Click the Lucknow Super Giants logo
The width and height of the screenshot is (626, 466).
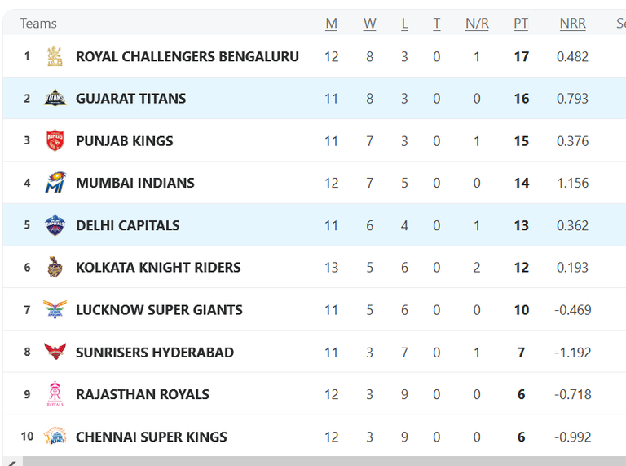point(55,309)
